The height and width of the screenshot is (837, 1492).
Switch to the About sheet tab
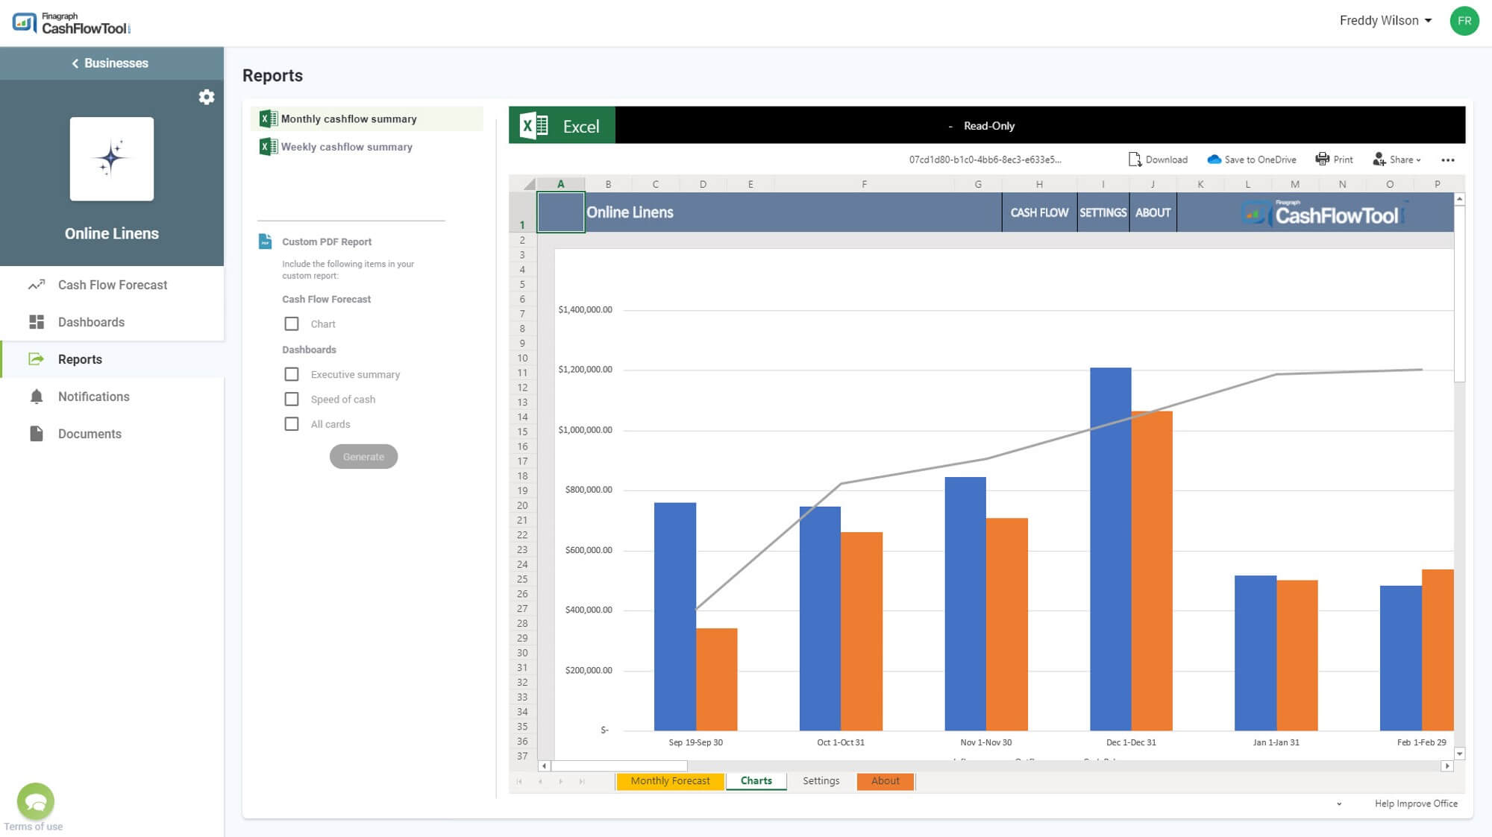[x=886, y=781]
